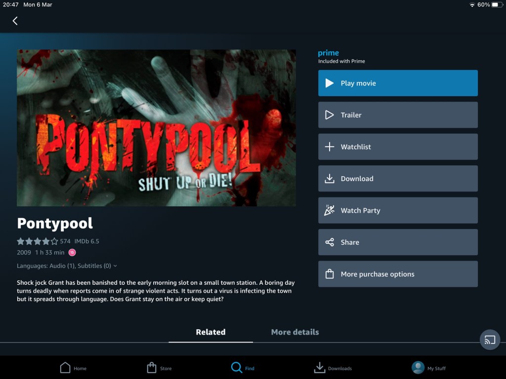Viewport: 506px width, 379px height.
Task: Tap the pink age rating badge
Action: click(72, 253)
